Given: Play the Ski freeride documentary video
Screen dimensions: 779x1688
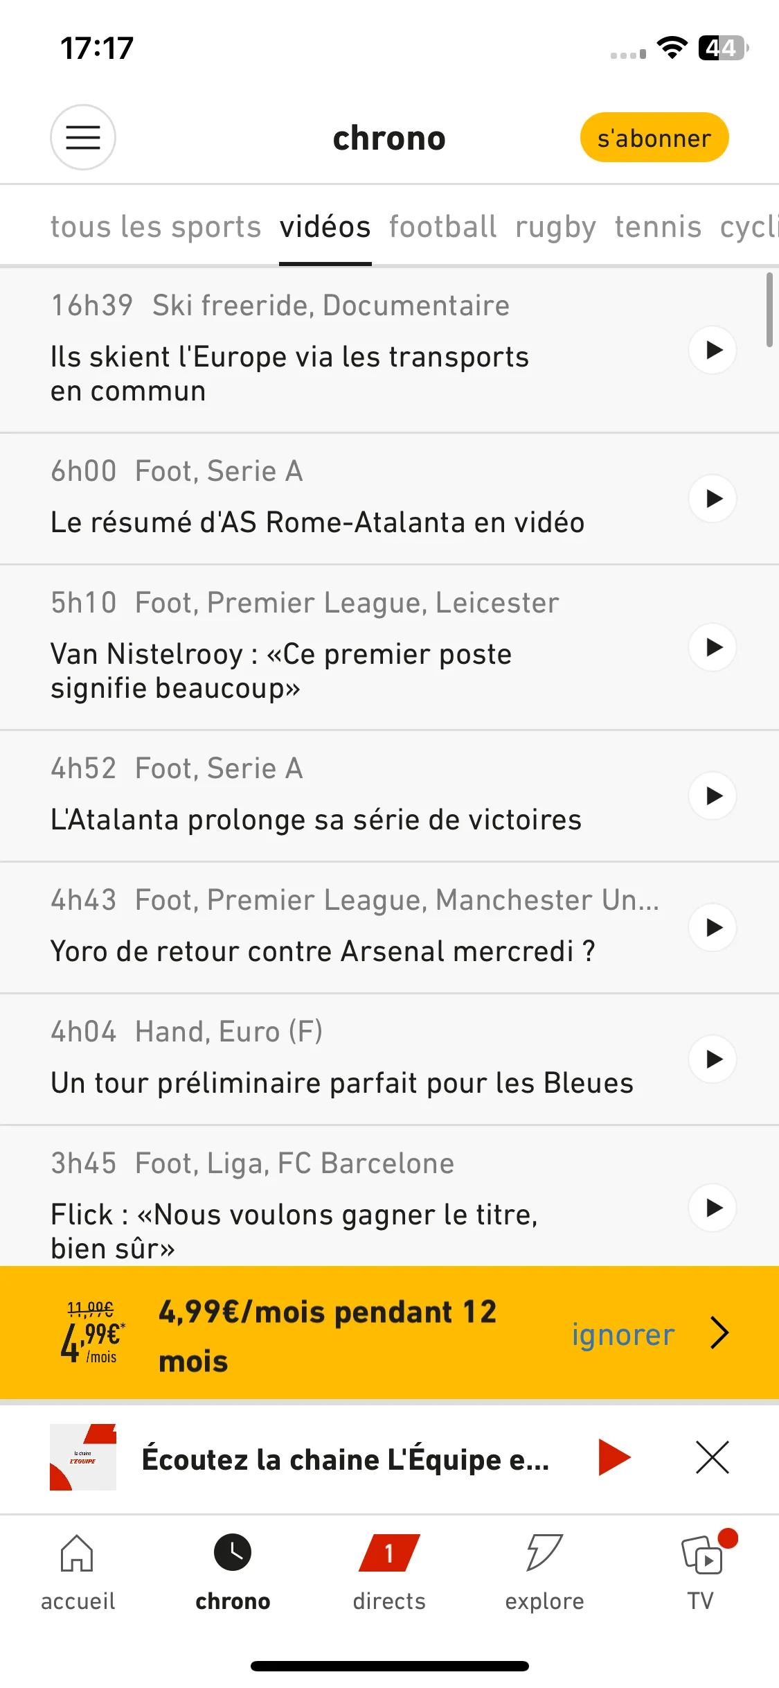Looking at the screenshot, I should click(x=713, y=350).
